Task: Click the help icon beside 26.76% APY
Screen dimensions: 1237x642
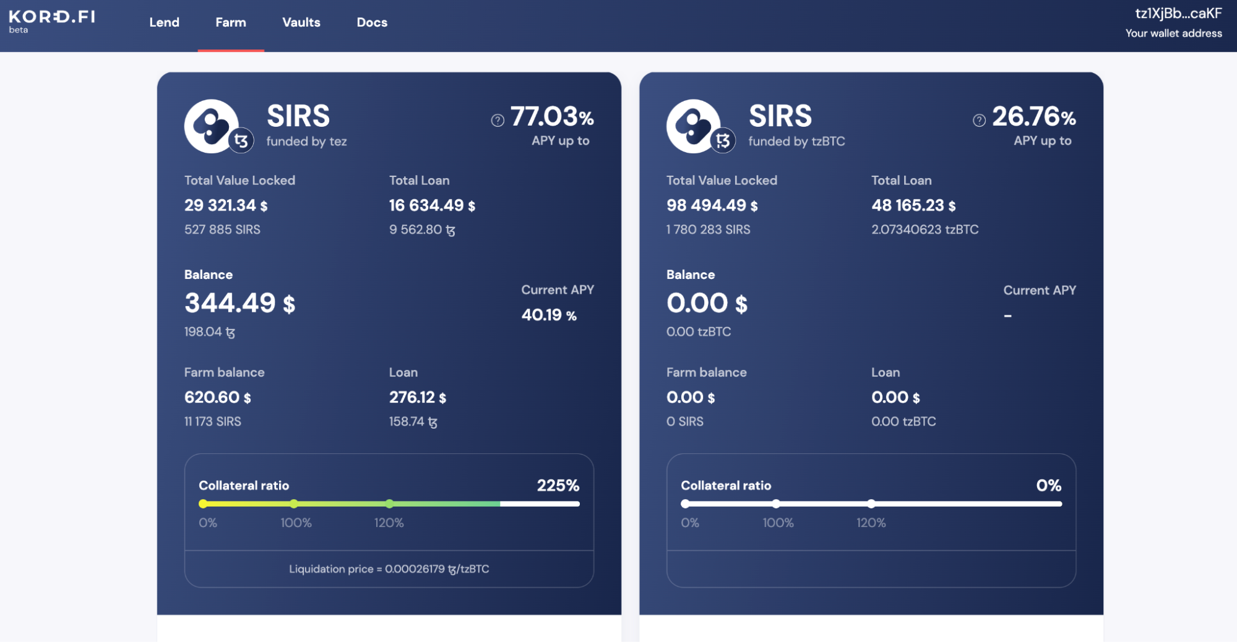Action: pos(979,120)
